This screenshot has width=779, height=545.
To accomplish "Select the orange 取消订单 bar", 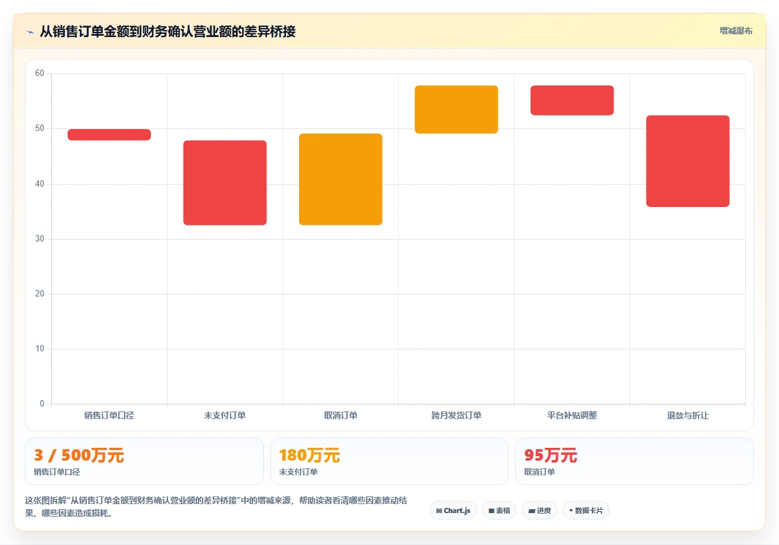I will click(x=341, y=180).
